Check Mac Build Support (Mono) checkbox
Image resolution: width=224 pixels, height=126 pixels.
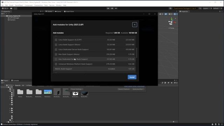56,55
